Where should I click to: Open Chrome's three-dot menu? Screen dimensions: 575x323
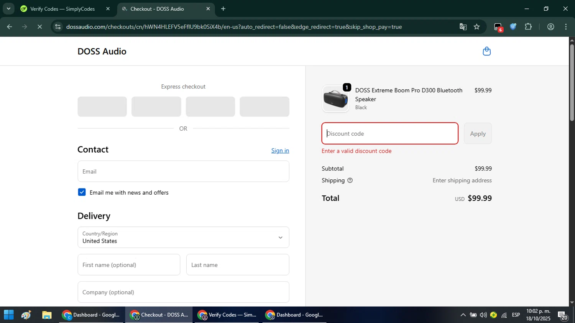(x=566, y=27)
